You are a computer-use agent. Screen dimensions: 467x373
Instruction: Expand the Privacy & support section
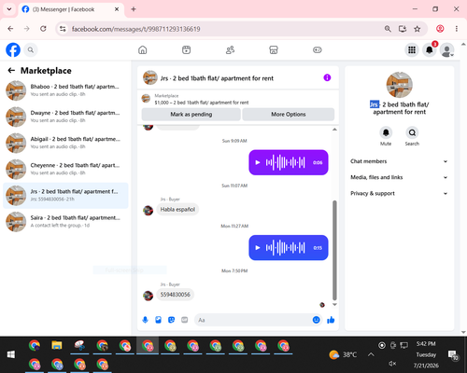point(399,194)
